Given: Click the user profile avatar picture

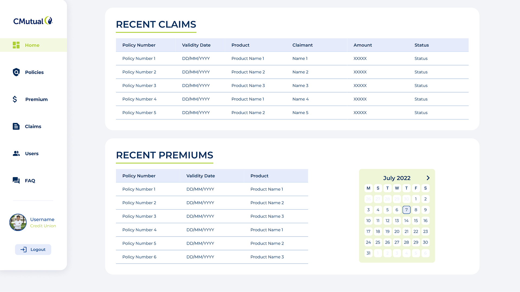Looking at the screenshot, I should click(x=18, y=222).
